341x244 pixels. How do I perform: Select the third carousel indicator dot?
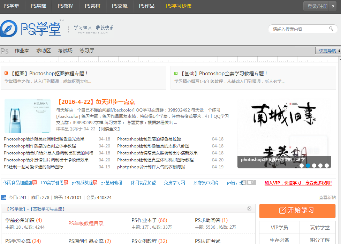[314, 166]
